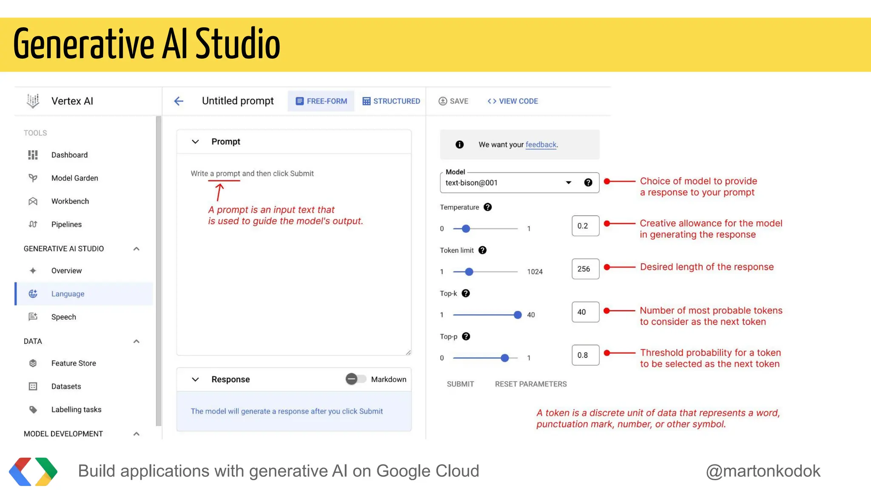
Task: Click the Workbench icon
Action: [33, 201]
